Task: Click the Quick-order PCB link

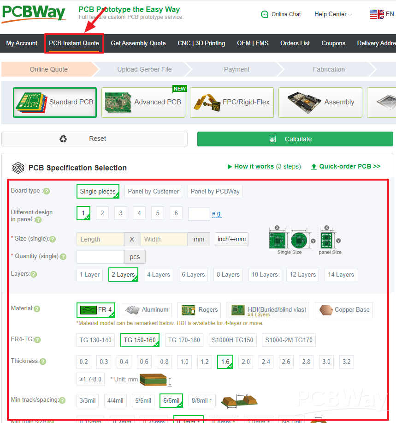Action: (345, 166)
